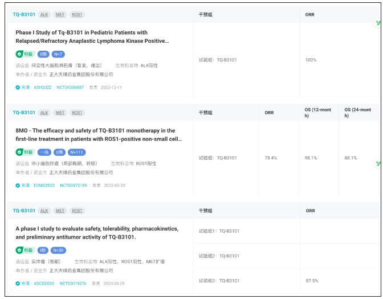
Task: Open the NCT03972189 trial link
Action: tap(74, 185)
